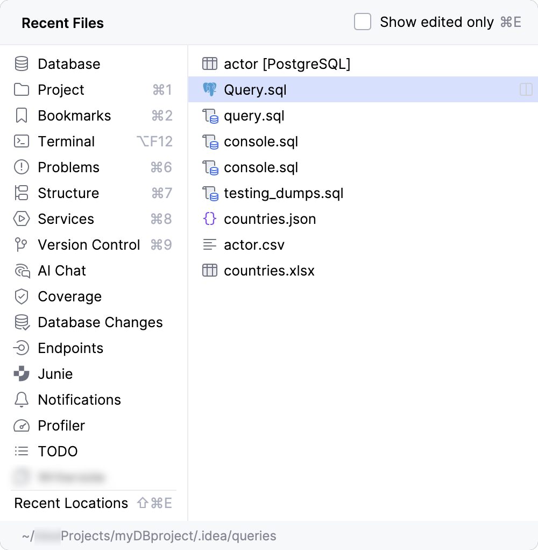The image size is (538, 550).
Task: Open the actor [PostgreSQL] table
Action: pos(287,64)
